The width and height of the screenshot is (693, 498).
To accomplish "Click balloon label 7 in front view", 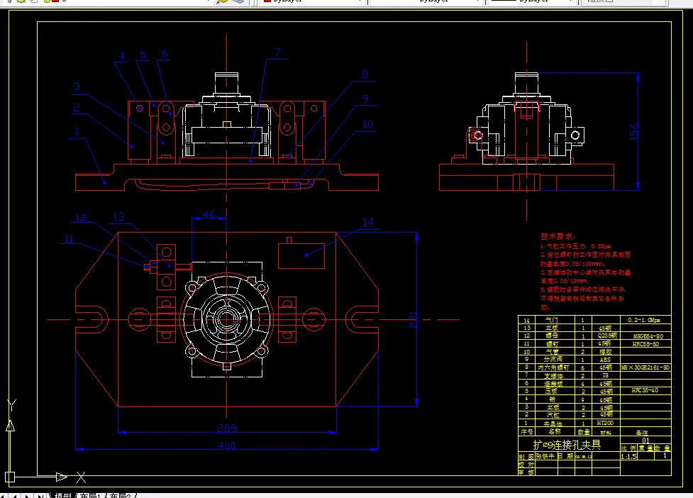I will pyautogui.click(x=277, y=52).
